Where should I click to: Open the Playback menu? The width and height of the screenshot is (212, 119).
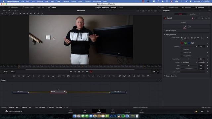(66, 1)
